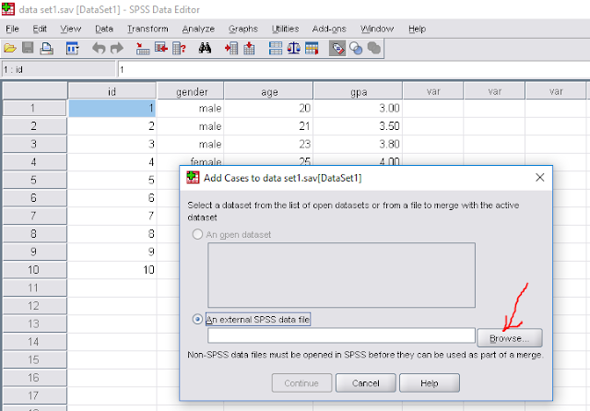Click the Insert Cases icon
590x411 pixels.
pos(231,49)
